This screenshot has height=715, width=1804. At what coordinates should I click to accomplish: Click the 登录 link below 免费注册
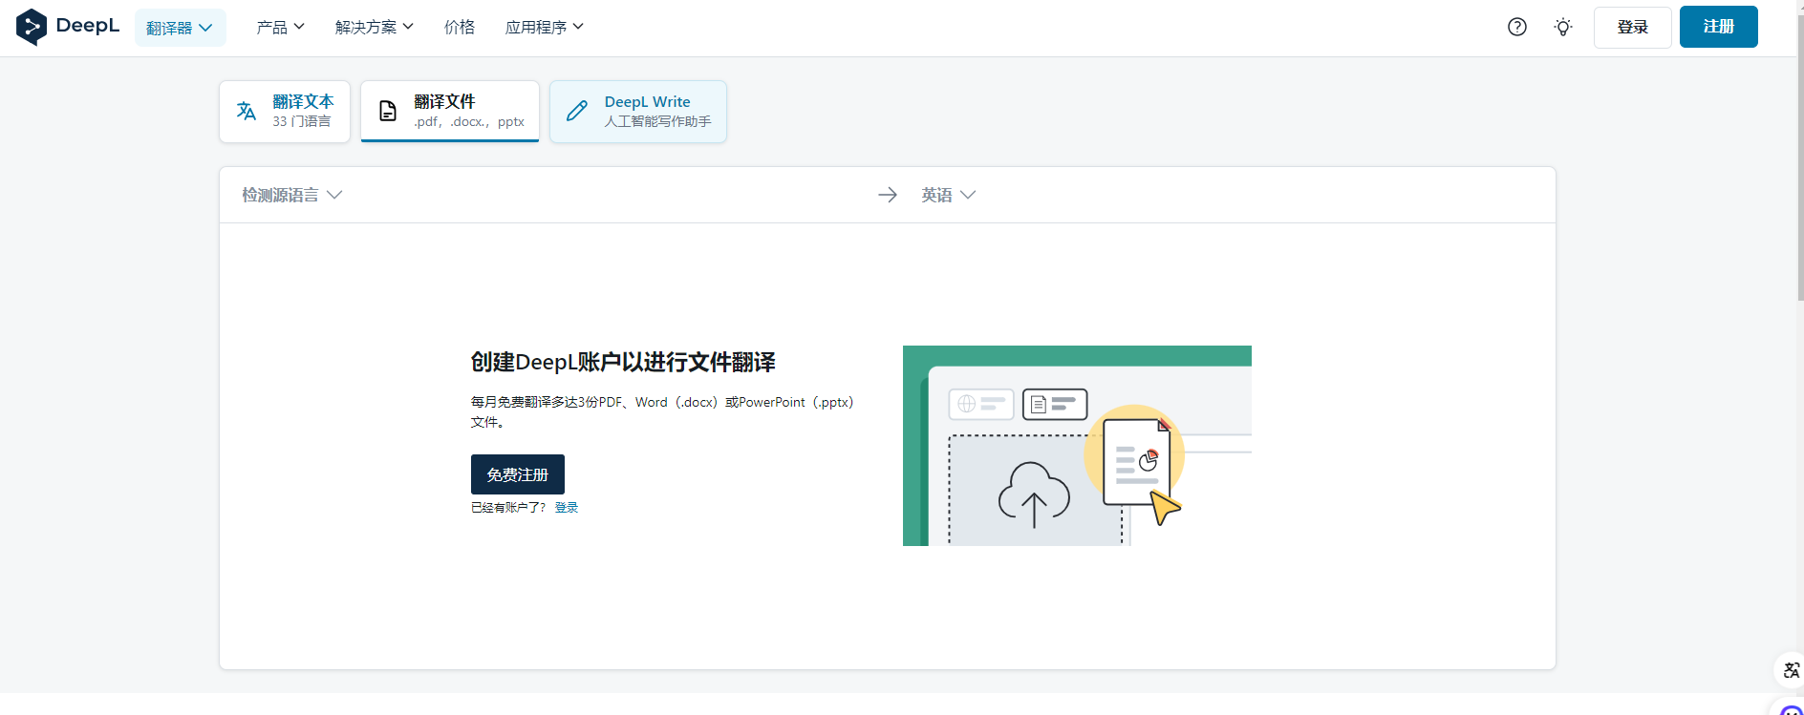coord(567,507)
